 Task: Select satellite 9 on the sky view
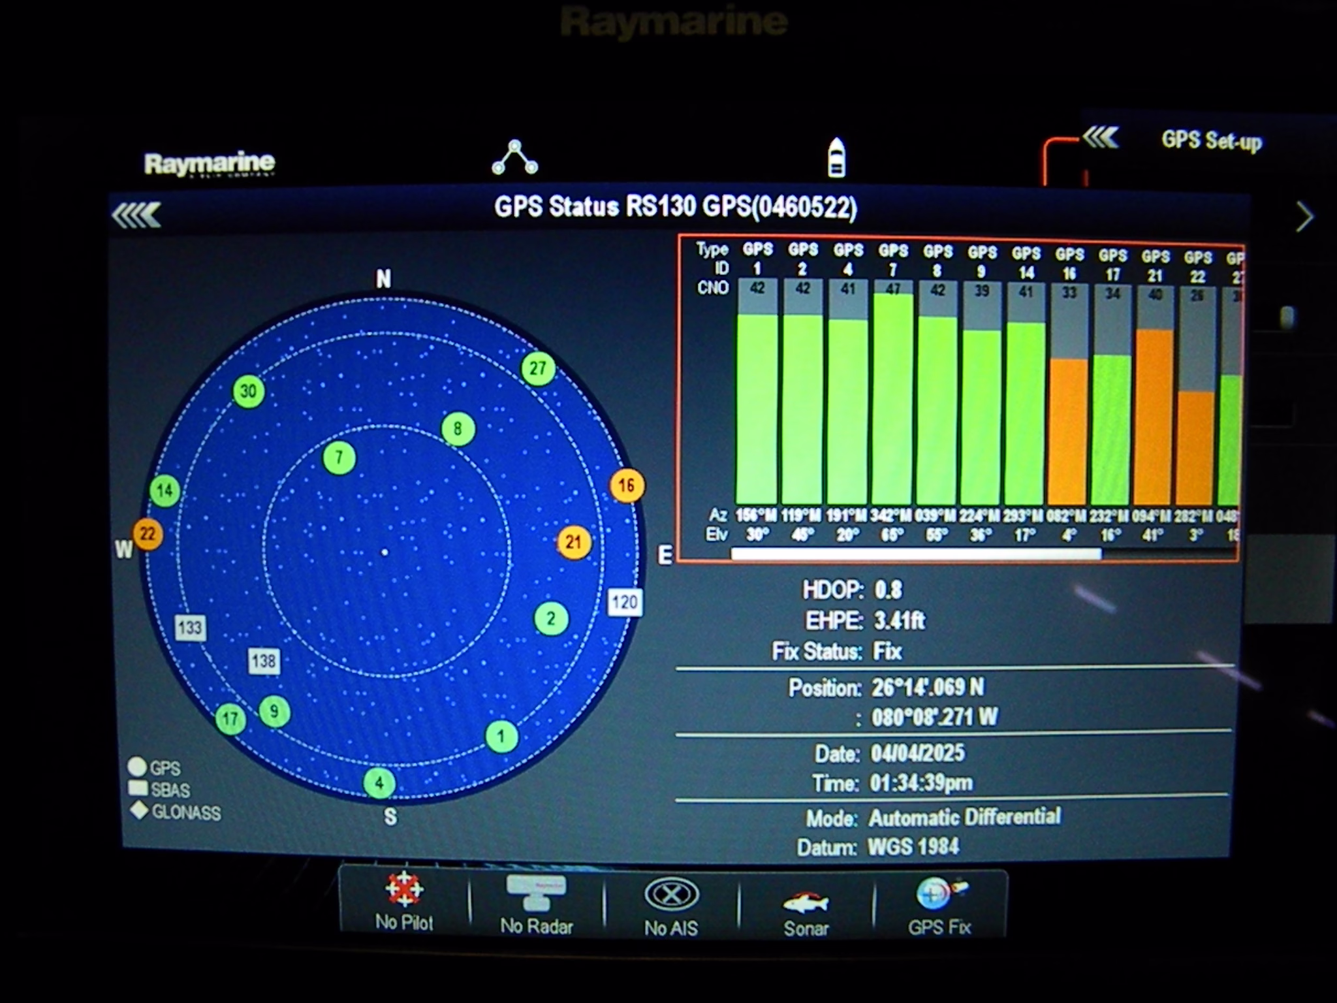pos(275,711)
